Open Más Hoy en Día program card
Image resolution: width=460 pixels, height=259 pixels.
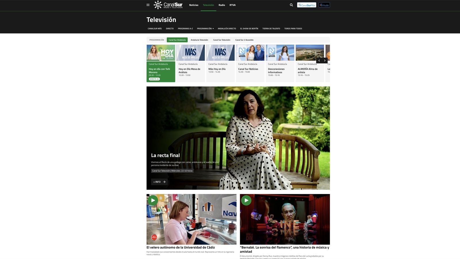coord(221,63)
